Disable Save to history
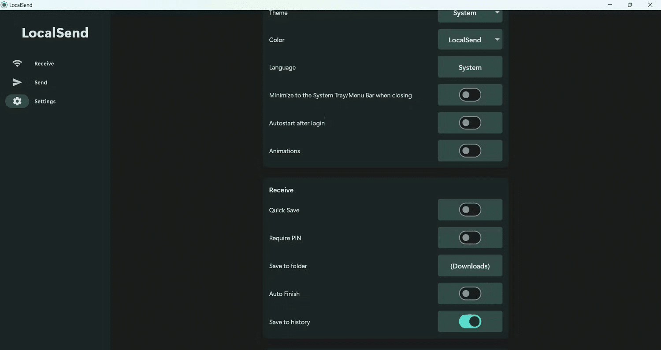The height and width of the screenshot is (350, 661). click(x=470, y=321)
